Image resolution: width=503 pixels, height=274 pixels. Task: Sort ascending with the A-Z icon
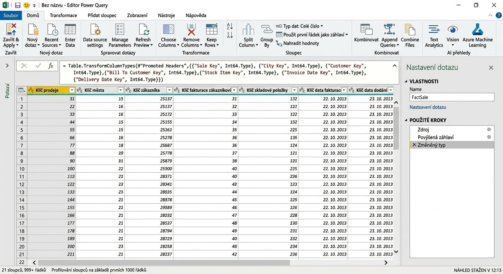[230, 26]
